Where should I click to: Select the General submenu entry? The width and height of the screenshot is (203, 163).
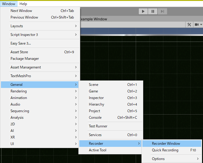click(x=40, y=85)
